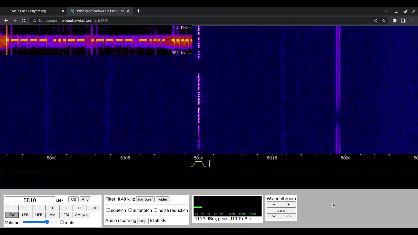Click the strong signal at 5820 in waterfall
The height and width of the screenshot is (235, 418).
pos(338,90)
